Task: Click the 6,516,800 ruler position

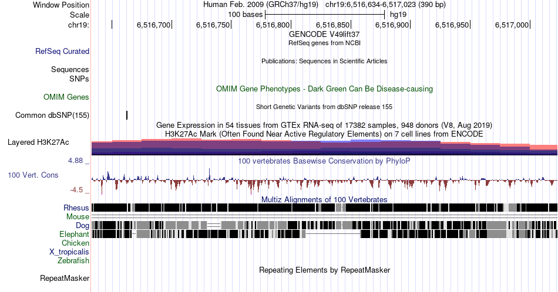Action: [x=273, y=25]
